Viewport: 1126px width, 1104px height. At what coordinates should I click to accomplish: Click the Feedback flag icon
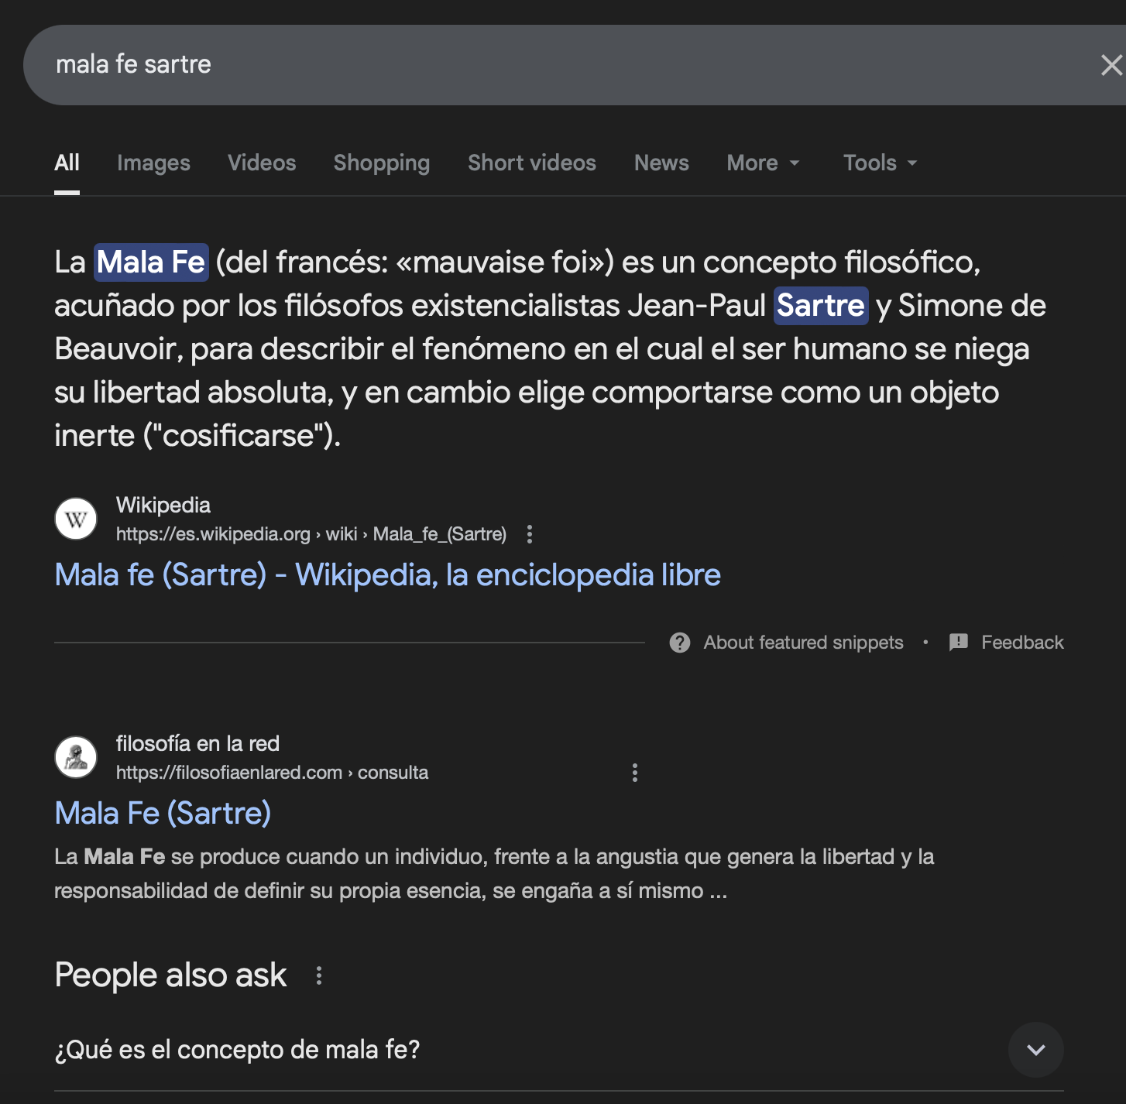[959, 643]
